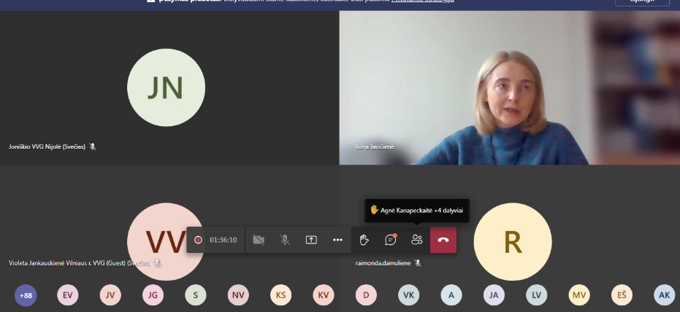Select the EŠ avatar in participant strip
680x312 pixels.
click(x=622, y=295)
